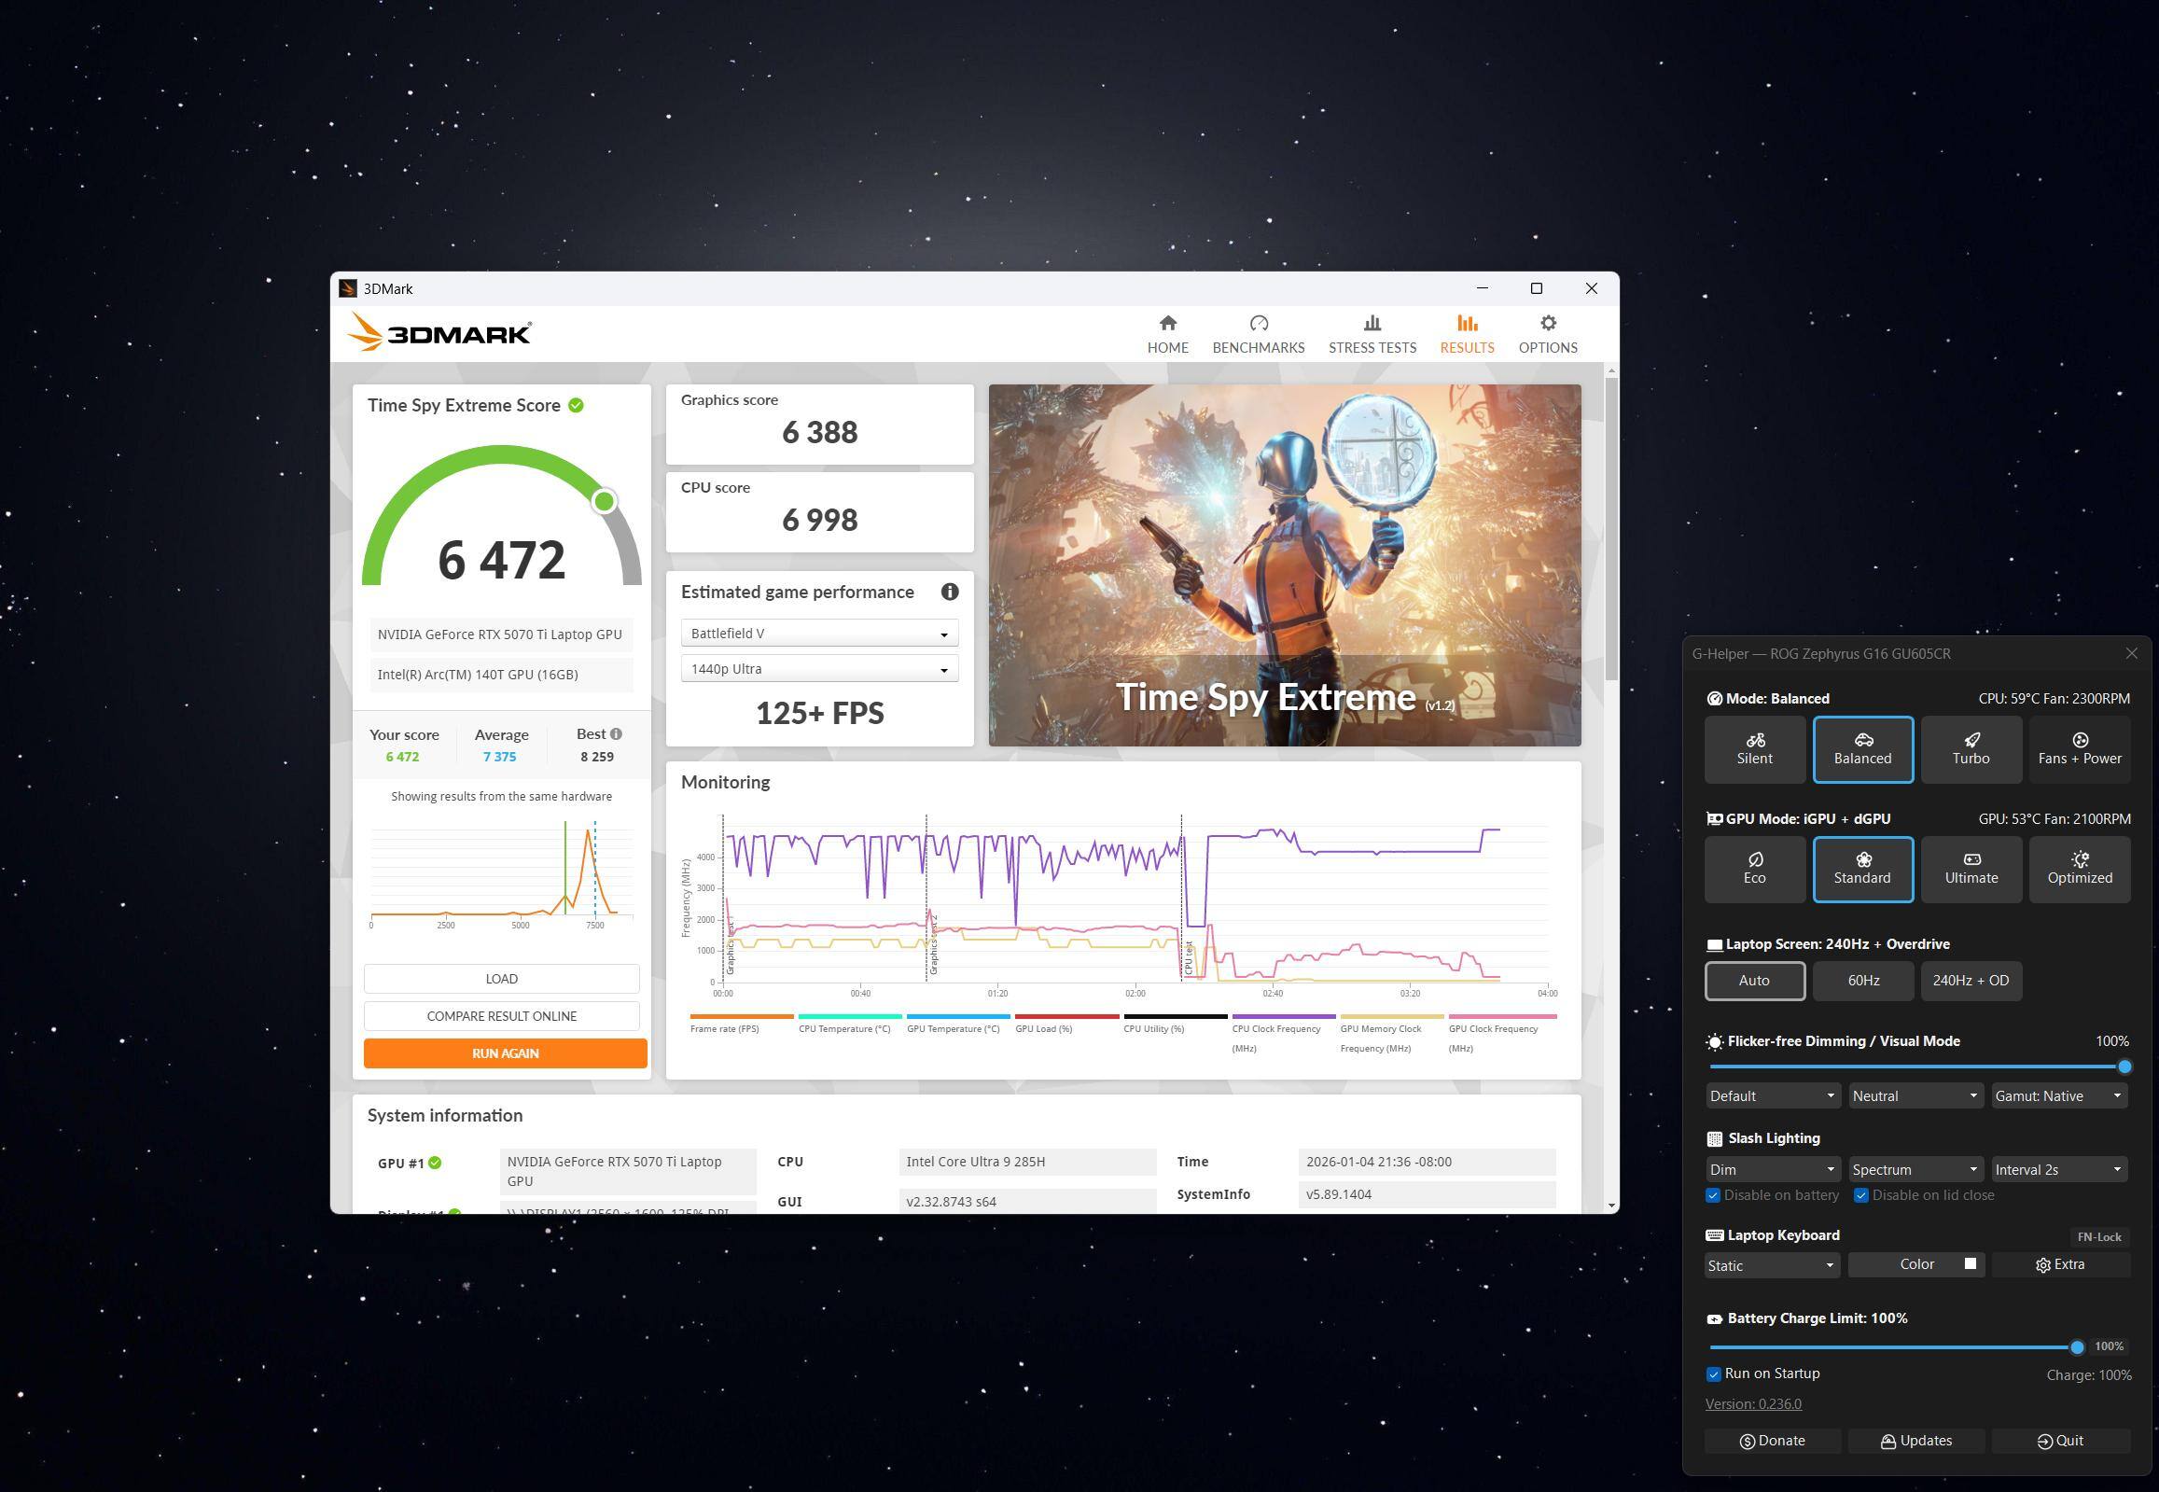Open the Battlefield V game dropdown
2159x1492 pixels.
coord(819,633)
